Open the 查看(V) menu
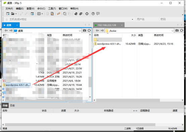Screen dimensions: 186x132 tap(30, 9)
